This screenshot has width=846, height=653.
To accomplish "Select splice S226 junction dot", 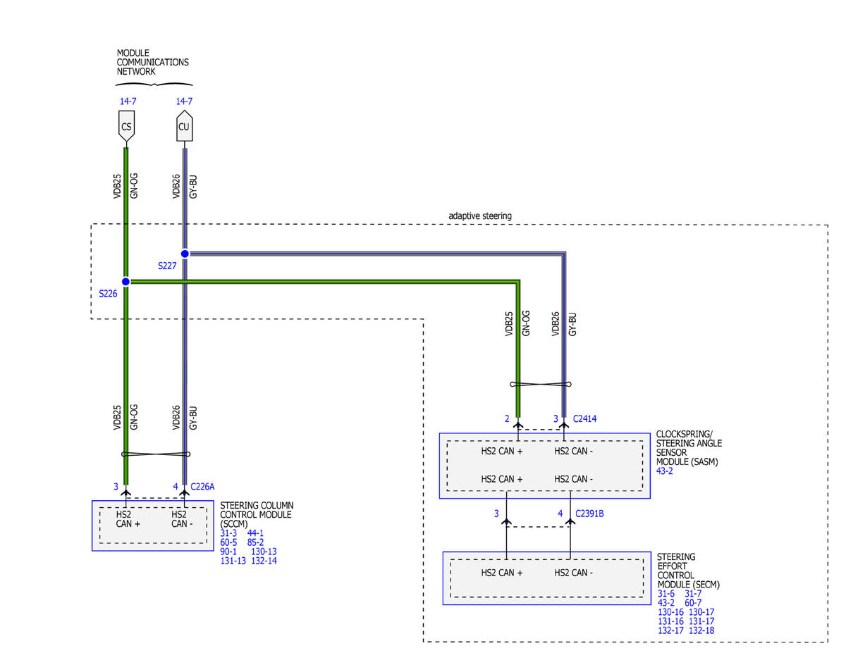I will point(125,282).
